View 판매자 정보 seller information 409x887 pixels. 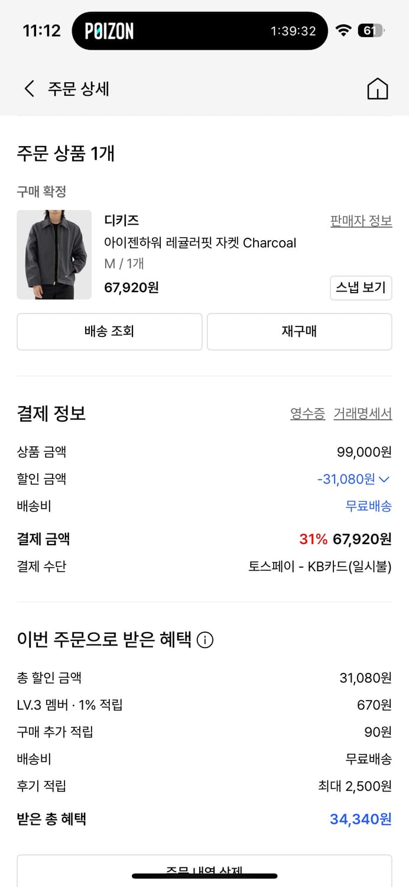tap(361, 220)
